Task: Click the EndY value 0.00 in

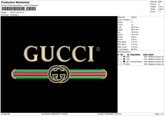Action: coord(134,39)
